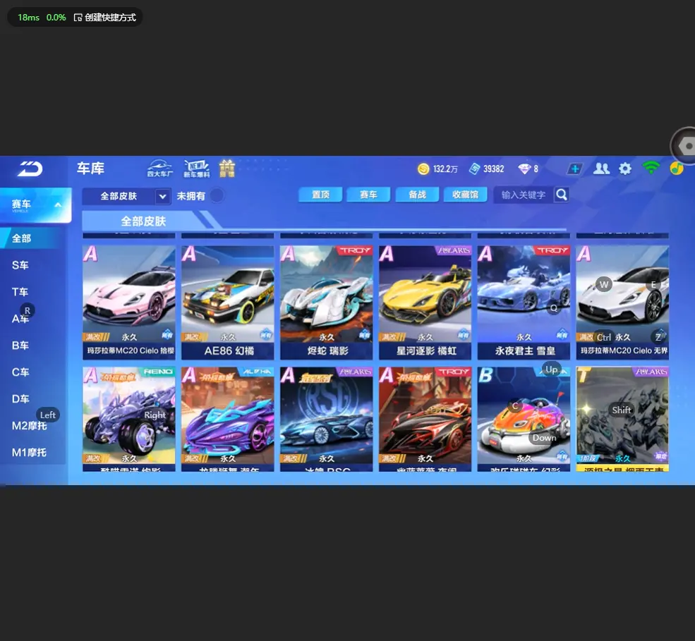
Task: Click the gem count 8
Action: point(536,169)
